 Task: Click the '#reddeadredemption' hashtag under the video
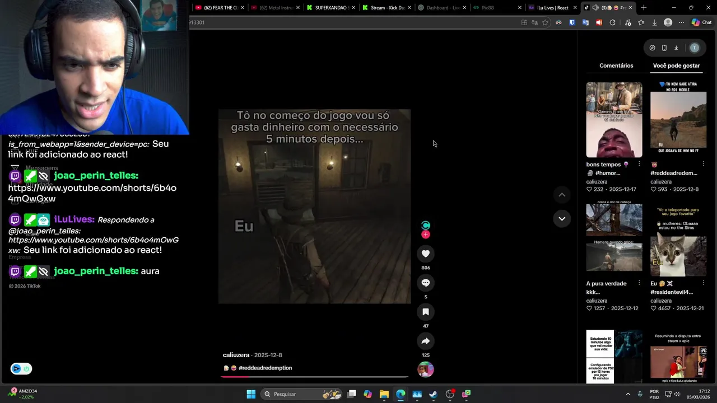[x=265, y=368]
